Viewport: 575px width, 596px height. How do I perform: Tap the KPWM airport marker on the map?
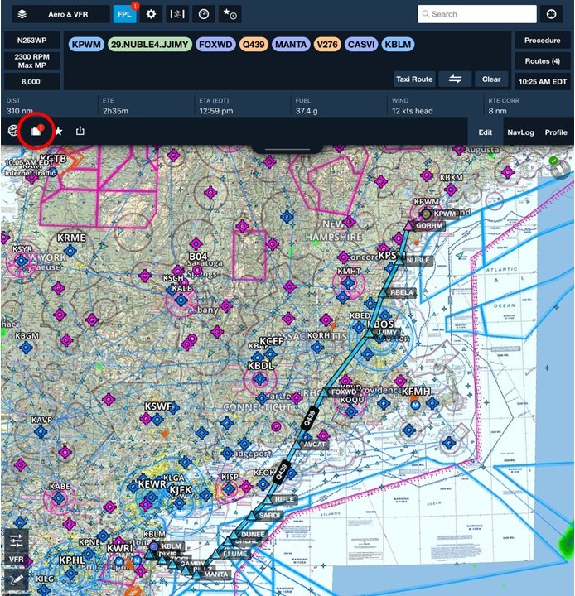pyautogui.click(x=426, y=214)
